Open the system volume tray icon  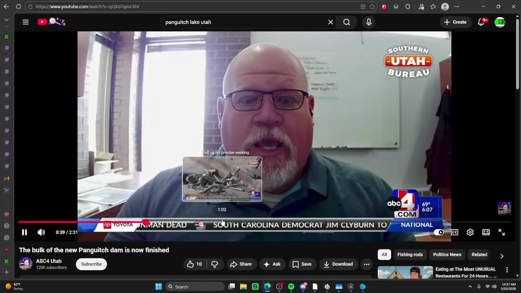pos(494,286)
